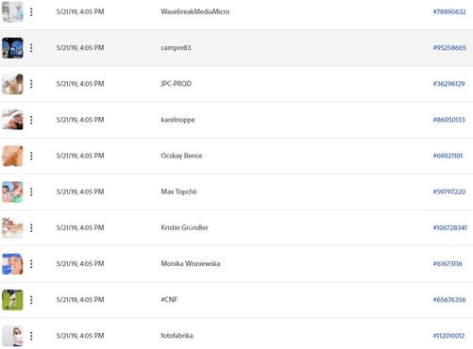Image resolution: width=473 pixels, height=349 pixels.
Task: Open asset link #78890632
Action: pyautogui.click(x=449, y=12)
